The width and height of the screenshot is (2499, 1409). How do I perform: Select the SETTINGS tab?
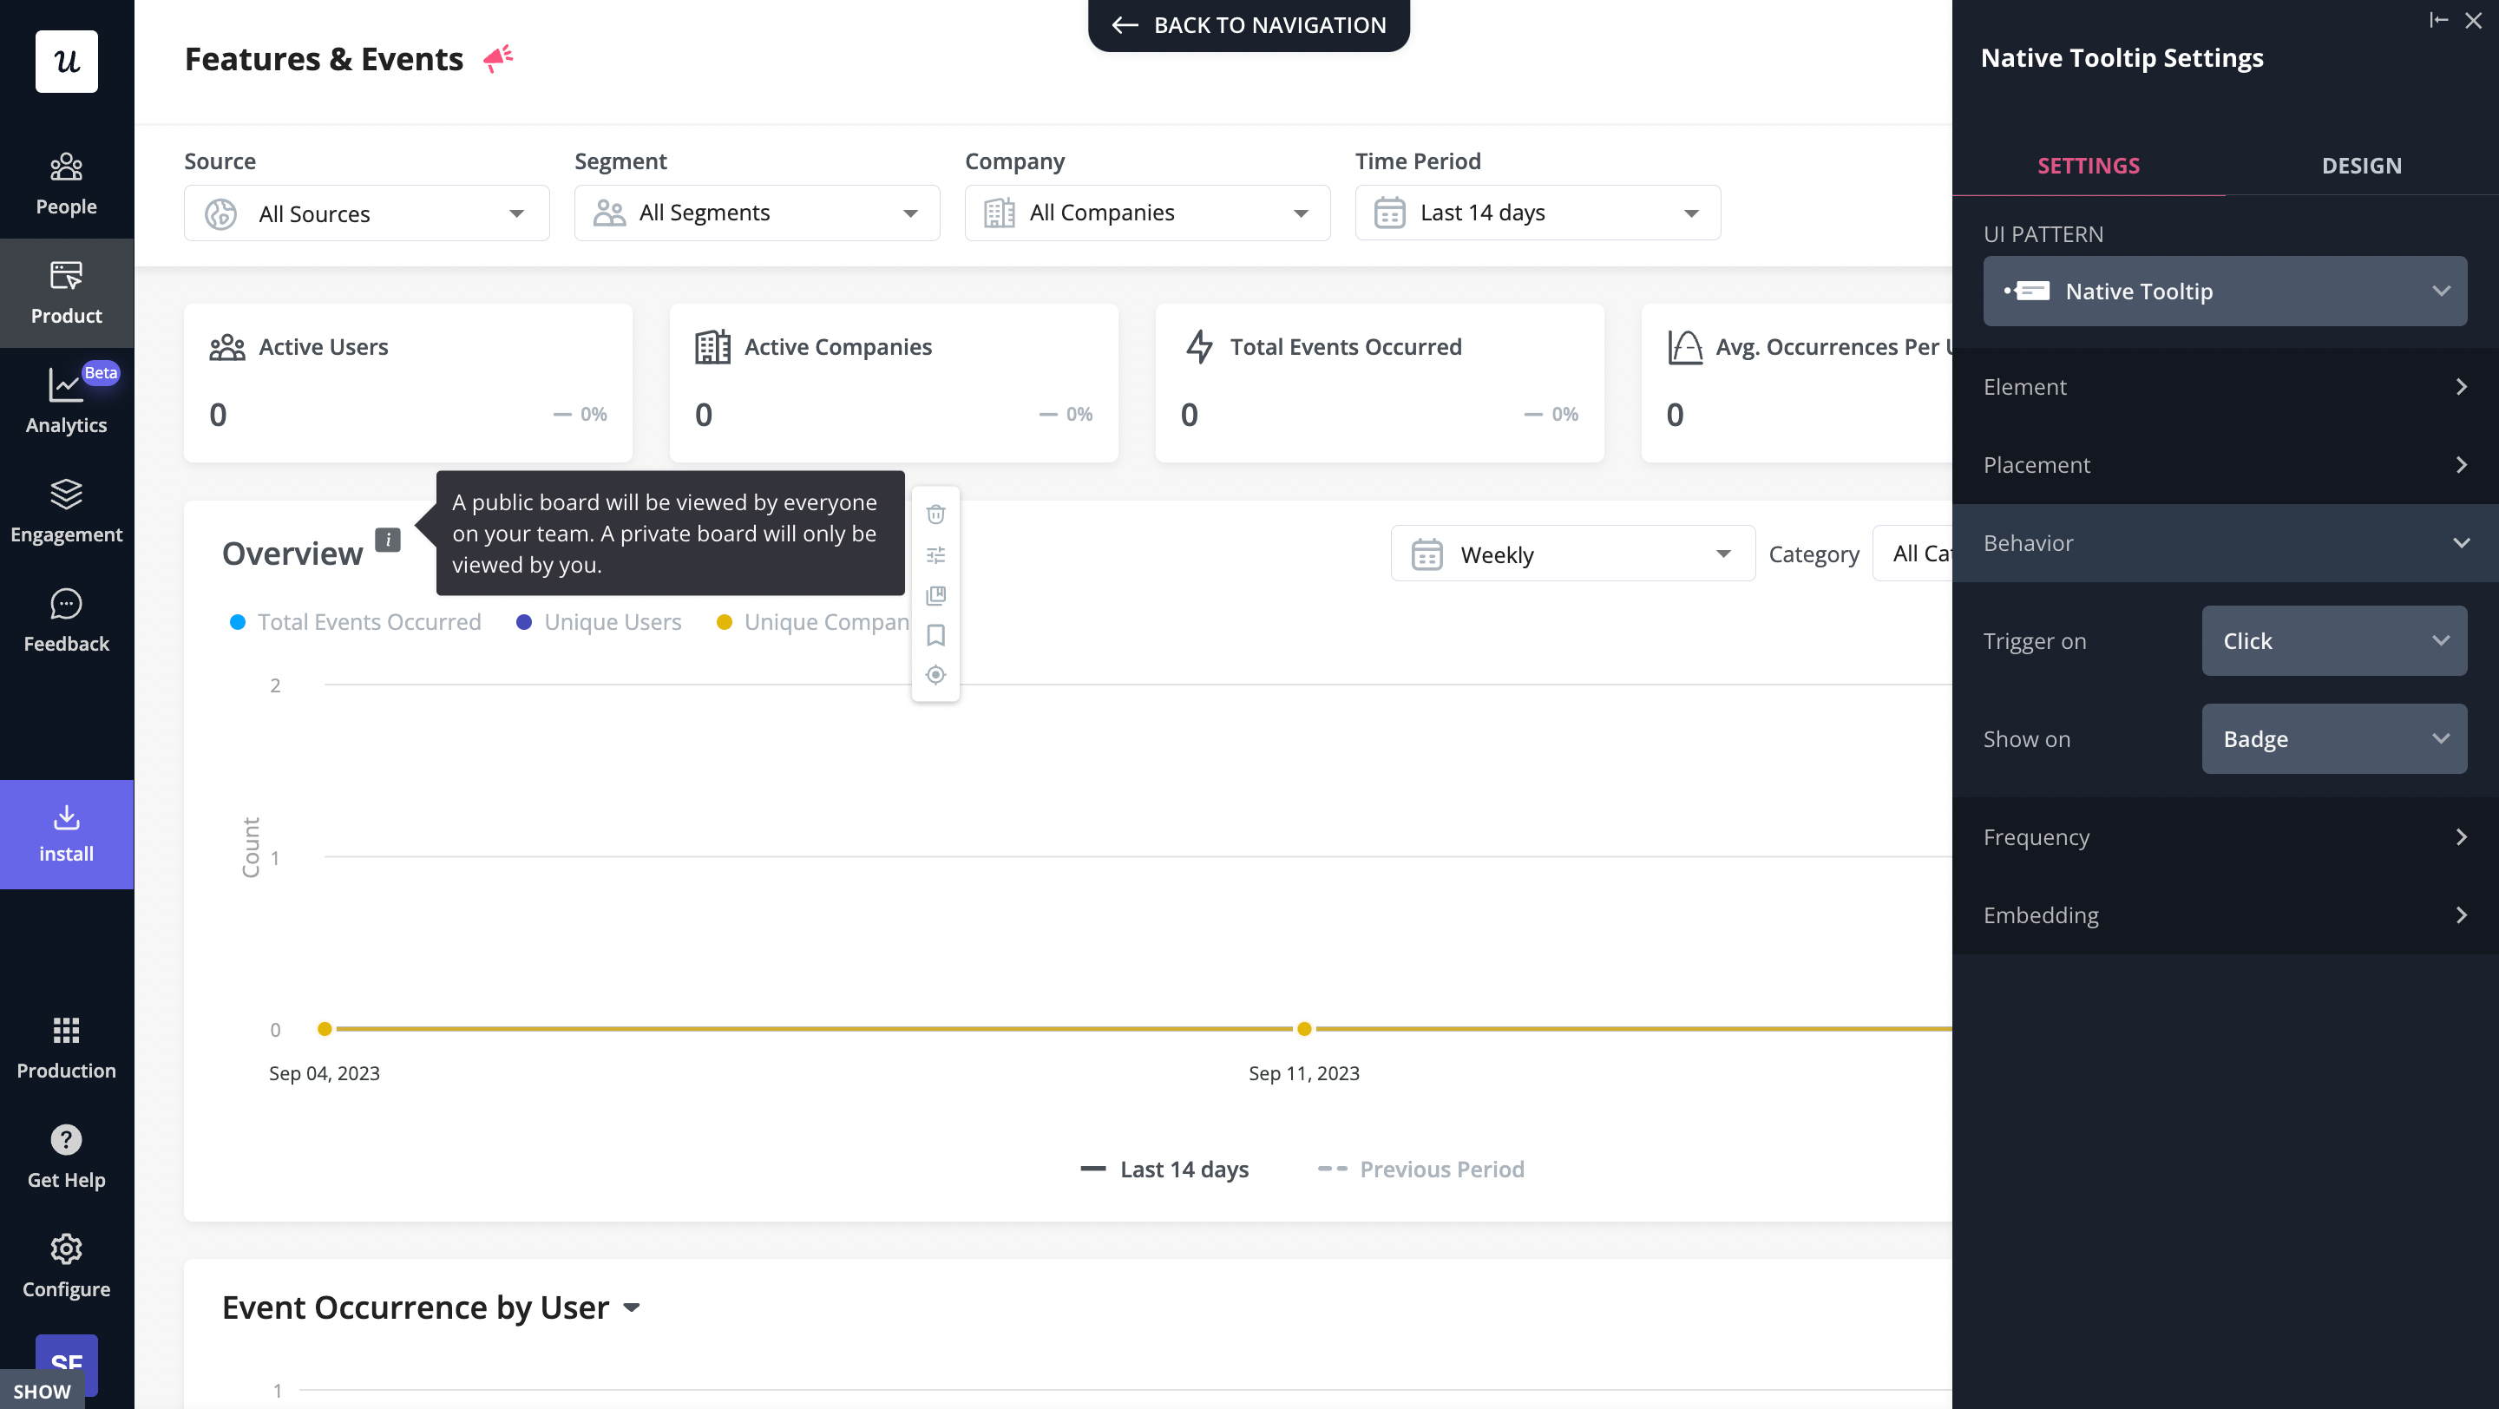click(x=2089, y=165)
